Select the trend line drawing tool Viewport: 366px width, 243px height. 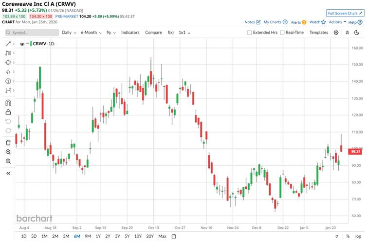pos(8,44)
